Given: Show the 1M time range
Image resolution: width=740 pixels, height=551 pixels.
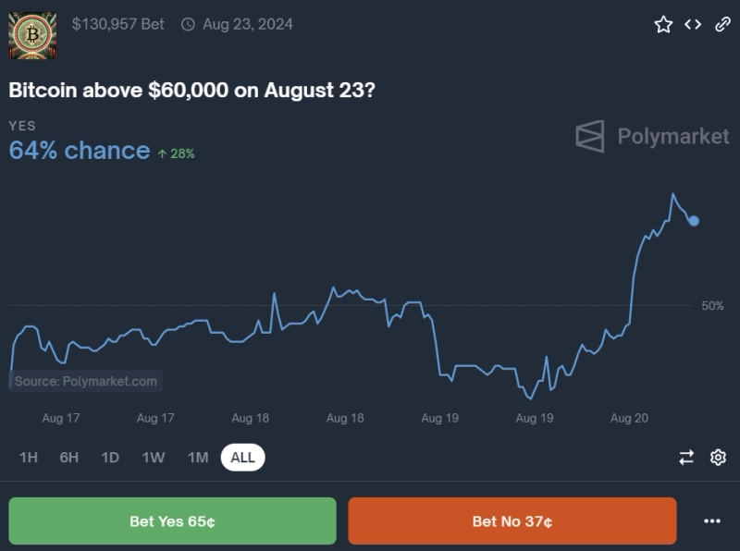Looking at the screenshot, I should point(198,457).
